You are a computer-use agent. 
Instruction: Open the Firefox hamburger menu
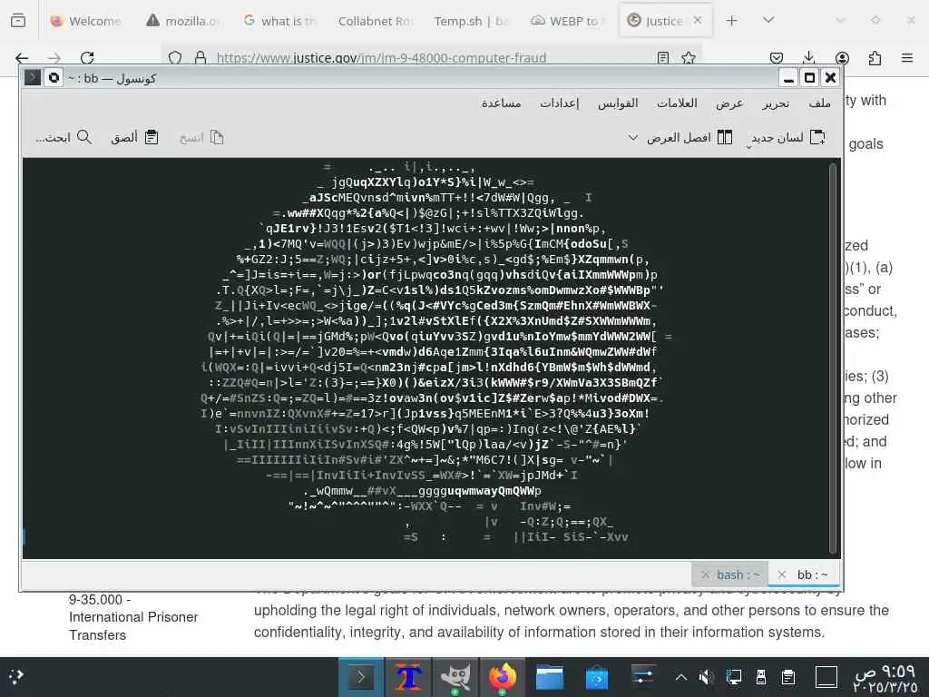coord(907,58)
